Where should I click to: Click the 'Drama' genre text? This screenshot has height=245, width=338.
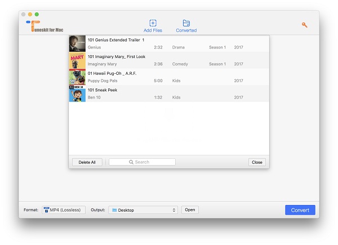[178, 47]
